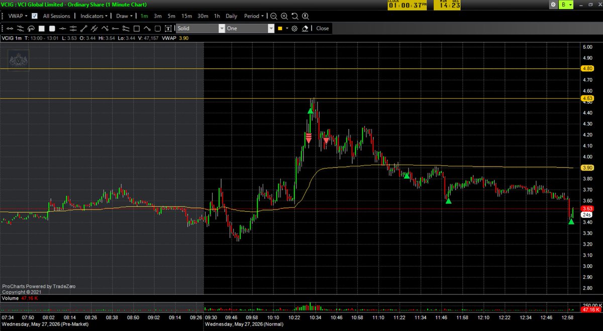Image resolution: width=603 pixels, height=331 pixels.
Task: Open drawing settings gear in draw toolbar
Action: [294, 29]
